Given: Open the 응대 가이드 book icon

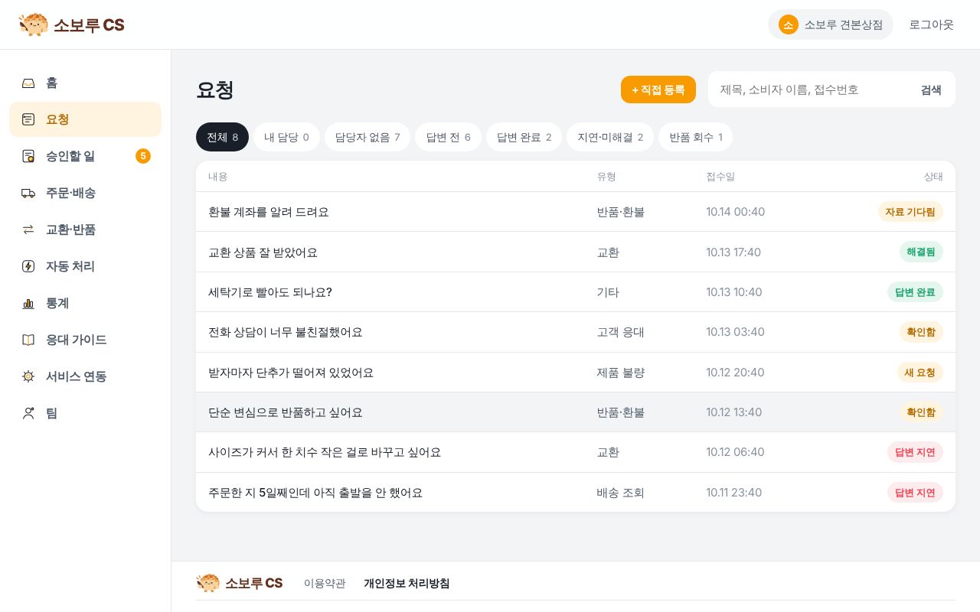Looking at the screenshot, I should (x=28, y=340).
